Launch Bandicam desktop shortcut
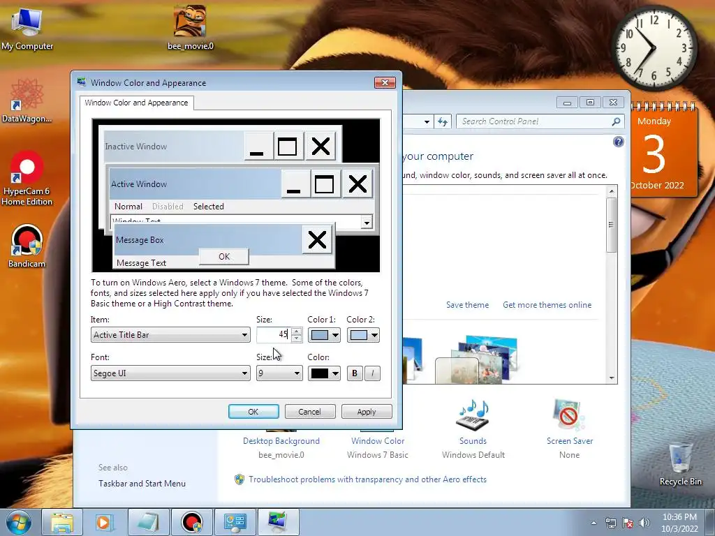715x536 pixels. (x=27, y=246)
